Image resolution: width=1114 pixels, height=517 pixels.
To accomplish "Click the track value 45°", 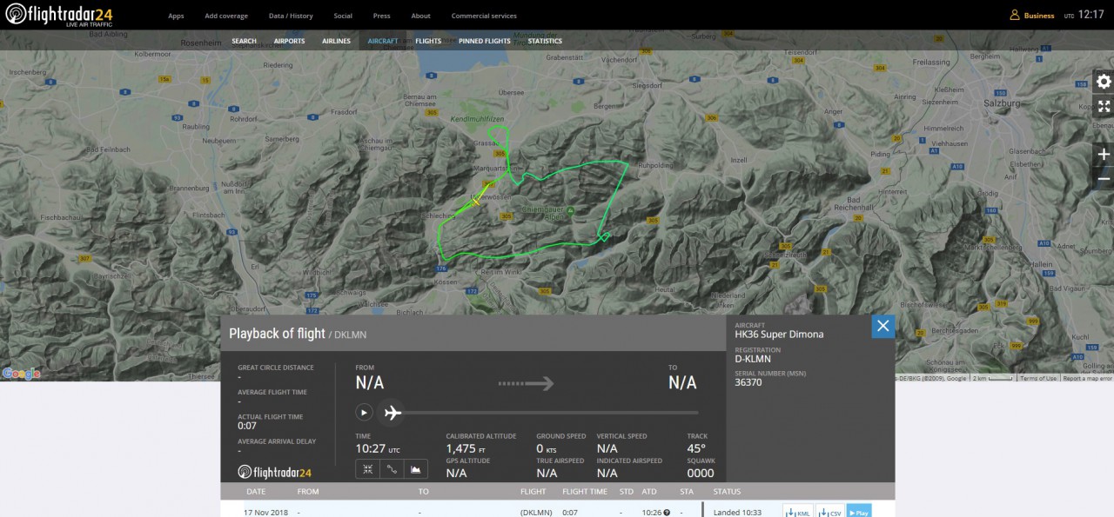I will click(696, 449).
